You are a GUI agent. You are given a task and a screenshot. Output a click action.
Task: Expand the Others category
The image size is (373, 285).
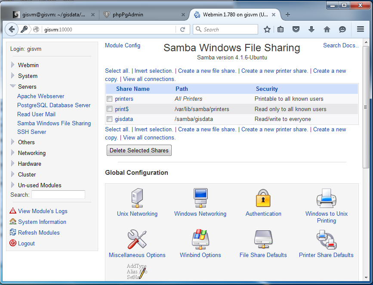12,142
